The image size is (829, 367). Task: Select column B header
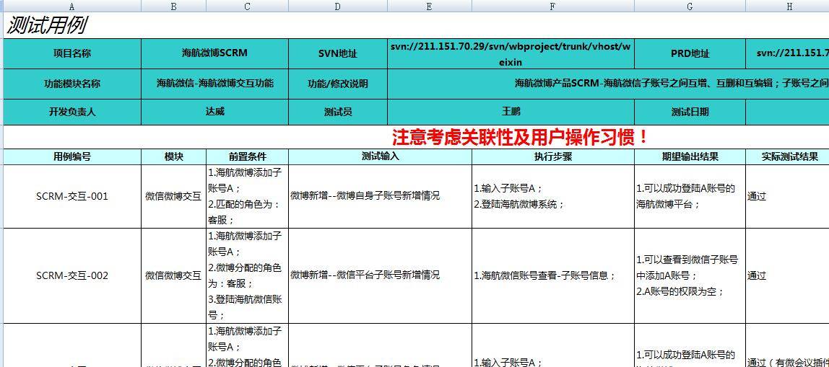(173, 6)
